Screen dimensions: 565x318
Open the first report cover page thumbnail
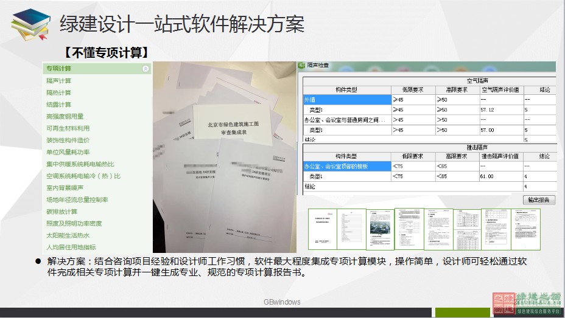pos(323,229)
